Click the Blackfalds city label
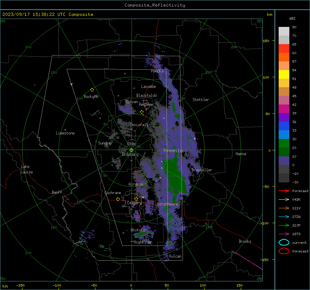Screen dimensions: 310x290 [146, 96]
